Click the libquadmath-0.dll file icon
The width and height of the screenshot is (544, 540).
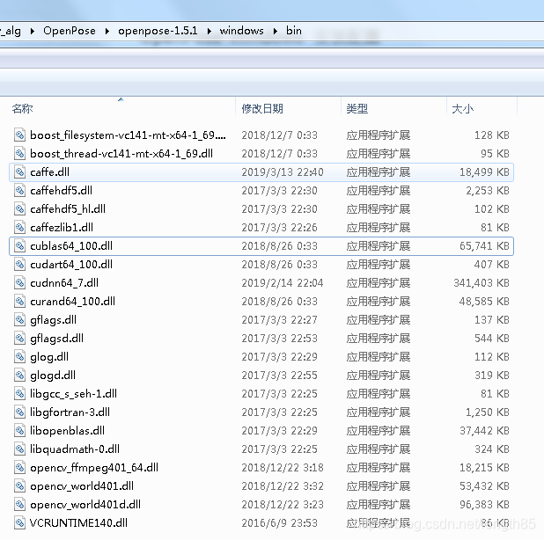coord(19,449)
